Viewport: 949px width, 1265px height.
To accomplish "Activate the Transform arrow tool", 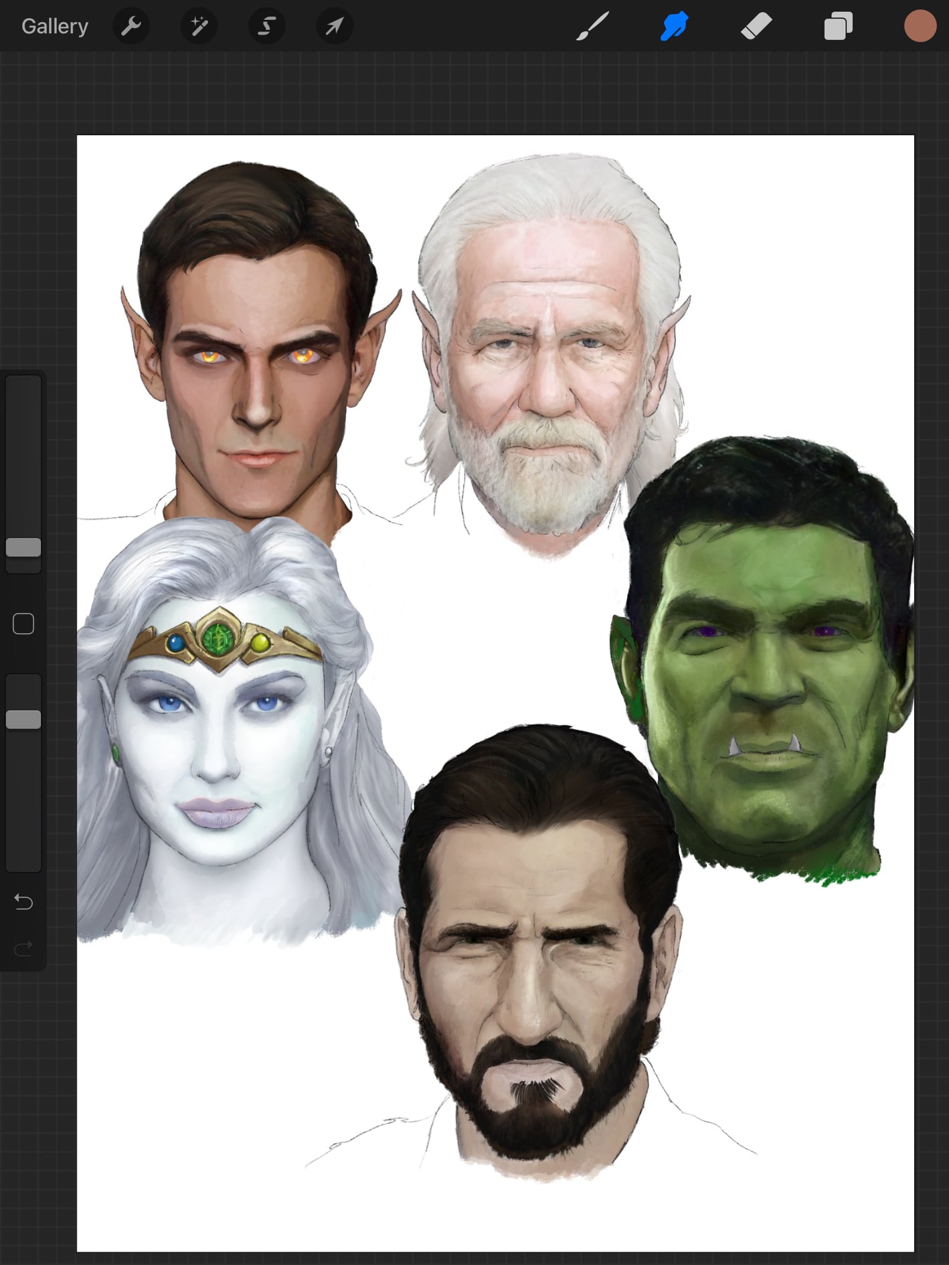I will [x=335, y=26].
